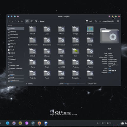This screenshot has width=127, height=127.
Task: Open the Gimp folder
Action: pyautogui.click(x=90, y=41)
